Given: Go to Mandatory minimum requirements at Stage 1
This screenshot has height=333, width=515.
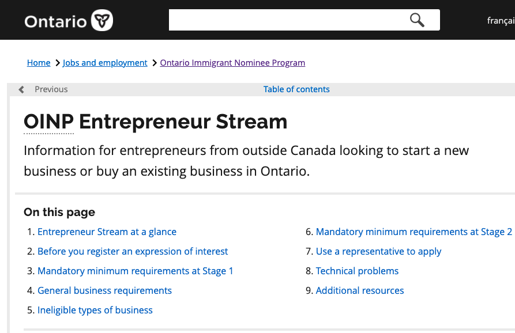Looking at the screenshot, I should coord(136,271).
